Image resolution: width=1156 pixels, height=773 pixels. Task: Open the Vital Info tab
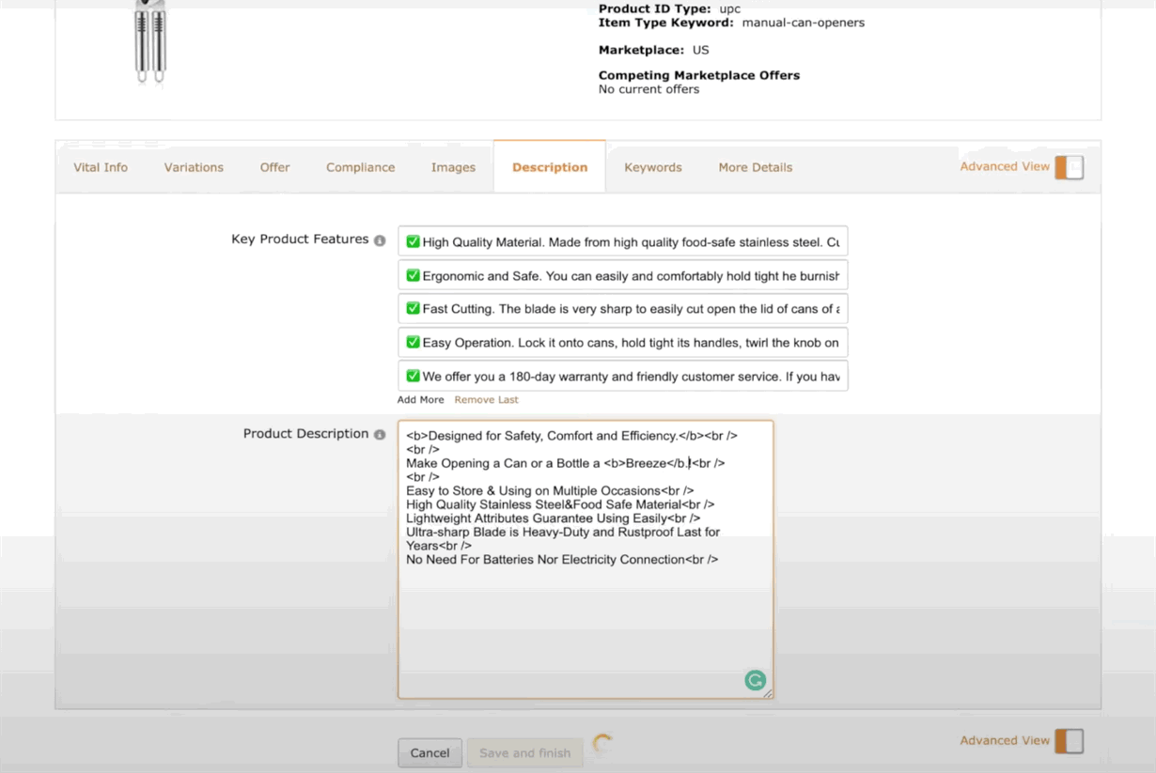click(101, 167)
